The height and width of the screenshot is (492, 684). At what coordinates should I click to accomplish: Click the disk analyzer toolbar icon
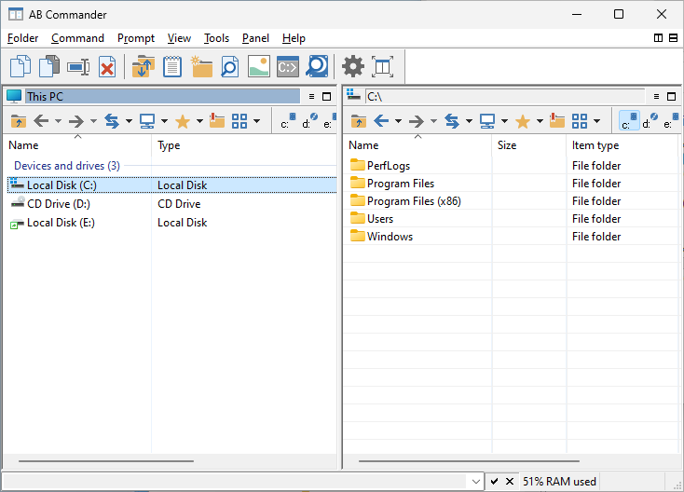point(317,67)
